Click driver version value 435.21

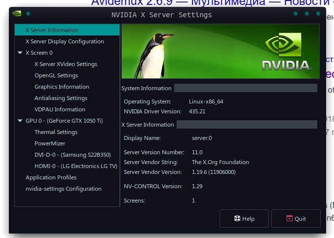(197, 111)
